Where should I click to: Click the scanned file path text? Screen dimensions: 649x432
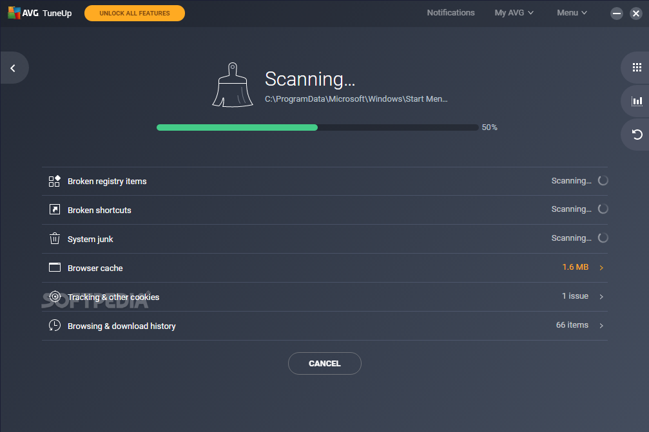click(x=356, y=99)
